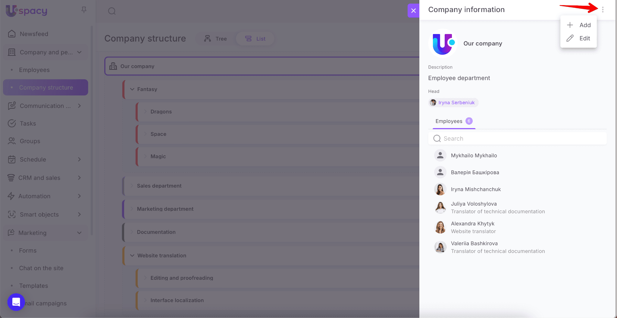Collapse the Marketing sidebar section

79,233
